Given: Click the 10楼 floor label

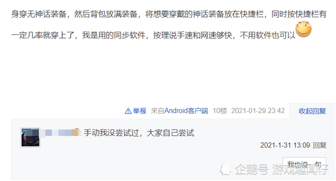Looking at the screenshot, I should [220, 111].
